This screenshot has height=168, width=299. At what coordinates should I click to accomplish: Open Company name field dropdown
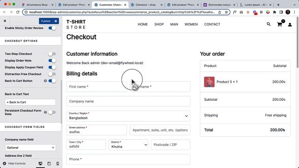(30, 147)
